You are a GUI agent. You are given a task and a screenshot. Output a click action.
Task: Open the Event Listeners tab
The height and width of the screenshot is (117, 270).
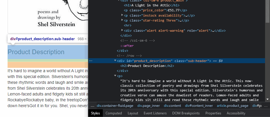155,113
